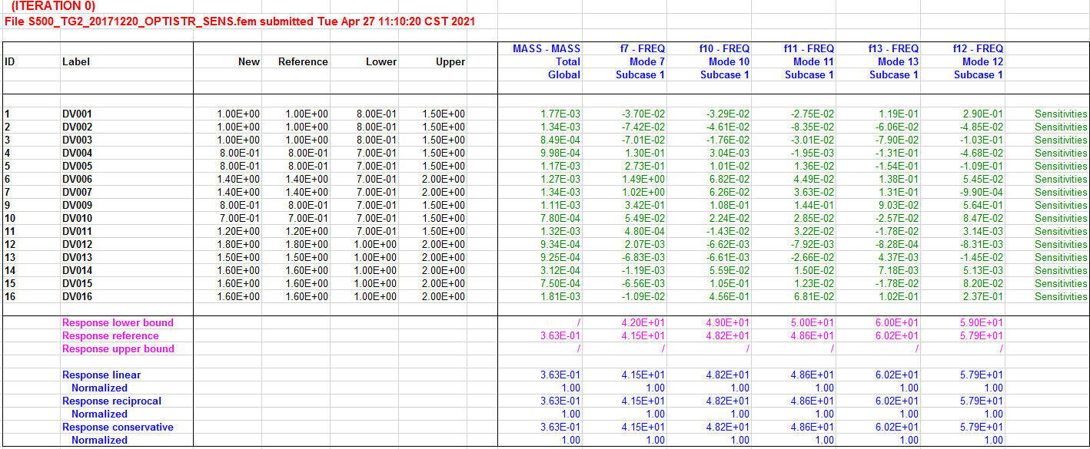1090x449 pixels.
Task: Click the 'Response upper bound' label
Action: (118, 349)
